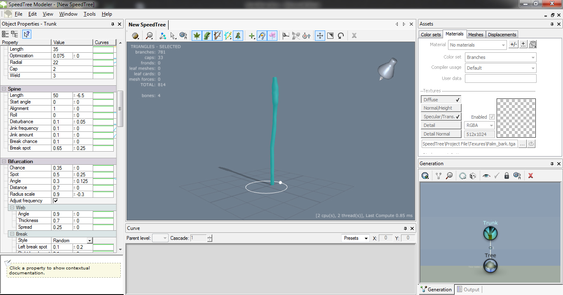Open the Compiler usage Default dropdown
This screenshot has height=295, width=563.
tap(501, 68)
